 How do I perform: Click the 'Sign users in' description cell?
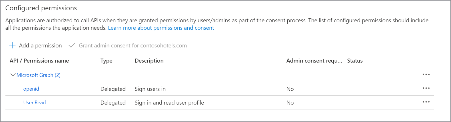(x=150, y=89)
